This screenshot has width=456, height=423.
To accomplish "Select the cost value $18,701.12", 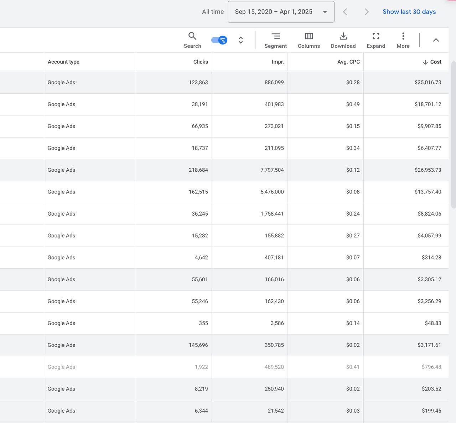I will pos(428,104).
